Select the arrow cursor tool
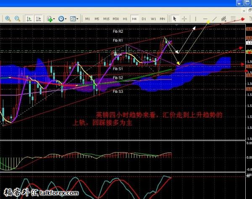 (175, 18)
